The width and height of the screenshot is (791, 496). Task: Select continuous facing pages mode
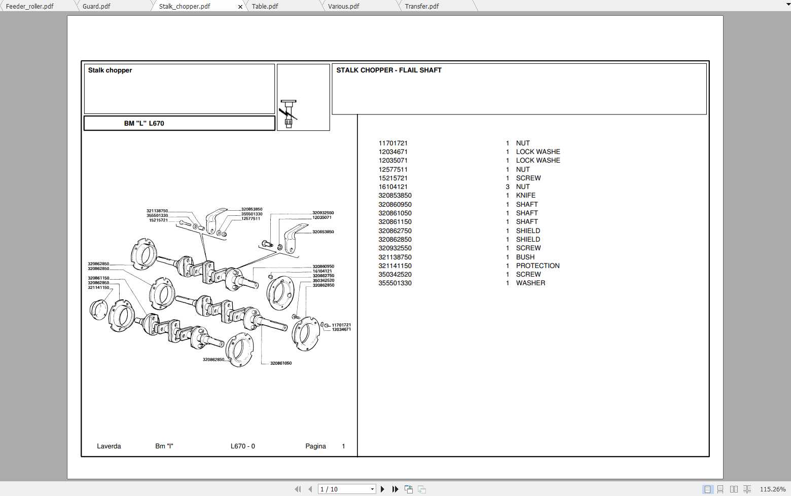747,489
